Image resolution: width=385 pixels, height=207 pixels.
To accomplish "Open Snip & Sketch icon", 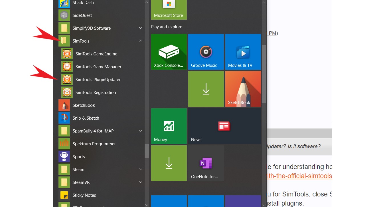I will coord(64,118).
